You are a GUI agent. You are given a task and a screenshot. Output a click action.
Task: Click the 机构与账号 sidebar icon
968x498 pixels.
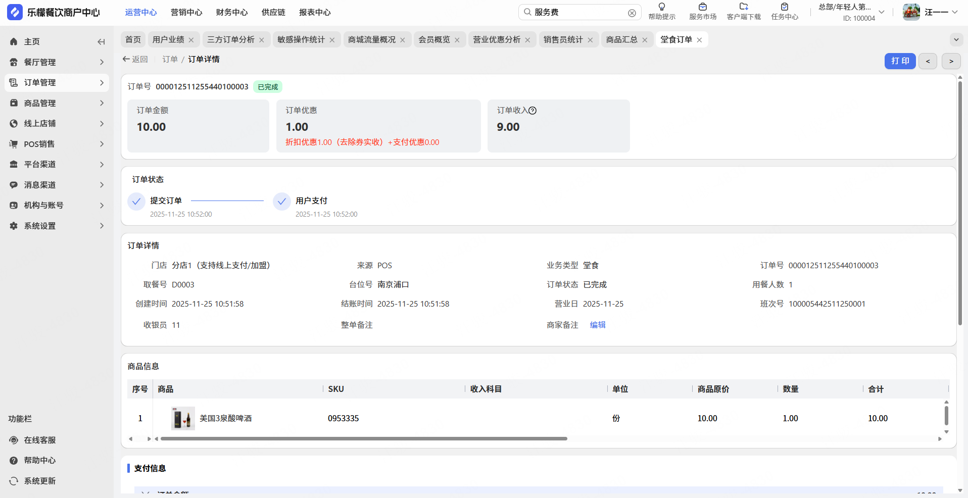tap(14, 205)
